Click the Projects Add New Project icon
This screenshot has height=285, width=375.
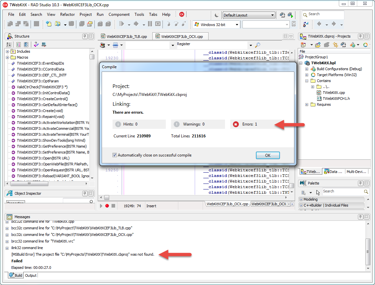pyautogui.click(x=303, y=45)
